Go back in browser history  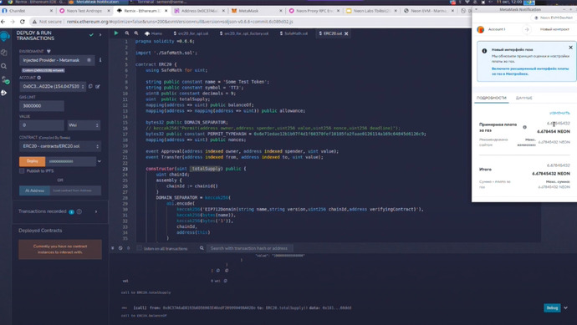3,22
